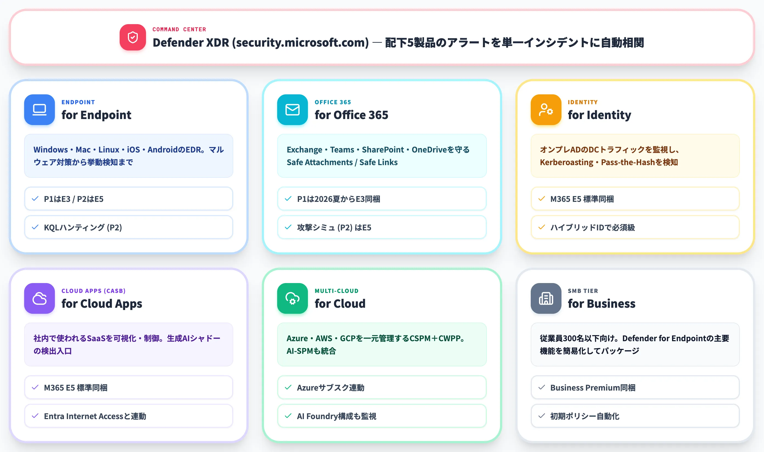Click the Safe Attachments / Safe Links description
Image resolution: width=764 pixels, height=452 pixels.
coord(382,156)
